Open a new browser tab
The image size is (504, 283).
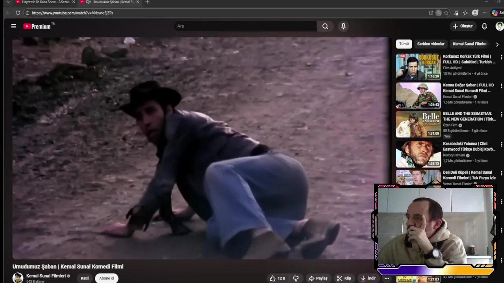coord(147,2)
